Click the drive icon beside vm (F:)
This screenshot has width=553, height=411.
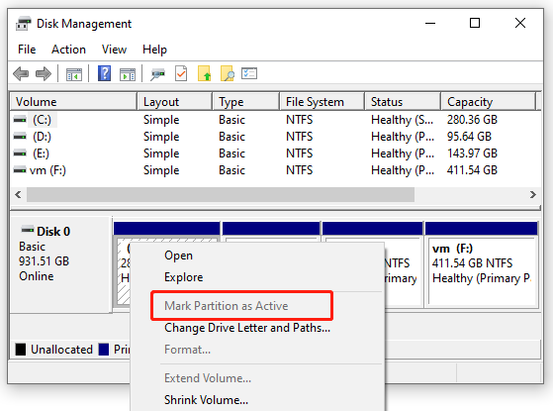coord(20,170)
